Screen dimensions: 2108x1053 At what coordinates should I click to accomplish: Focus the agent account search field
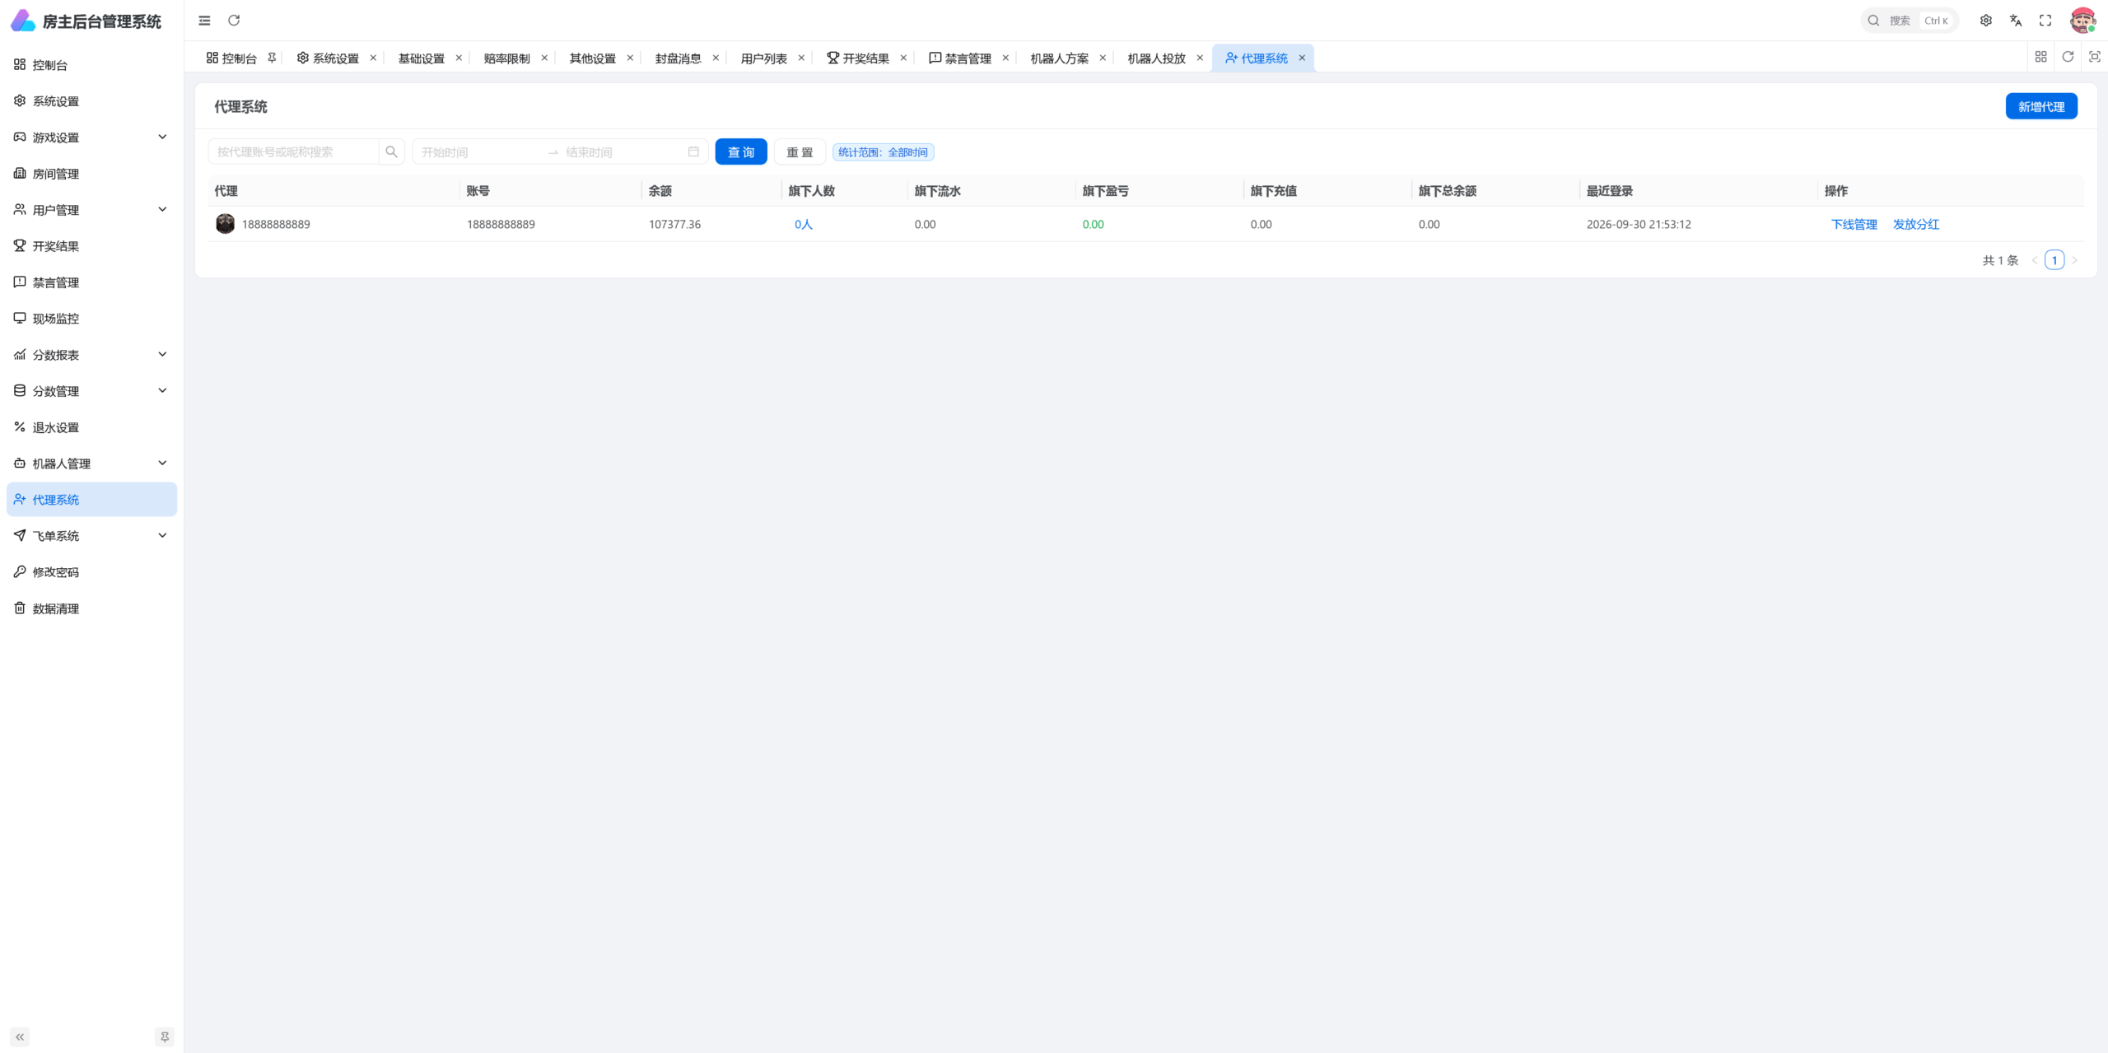(x=294, y=151)
